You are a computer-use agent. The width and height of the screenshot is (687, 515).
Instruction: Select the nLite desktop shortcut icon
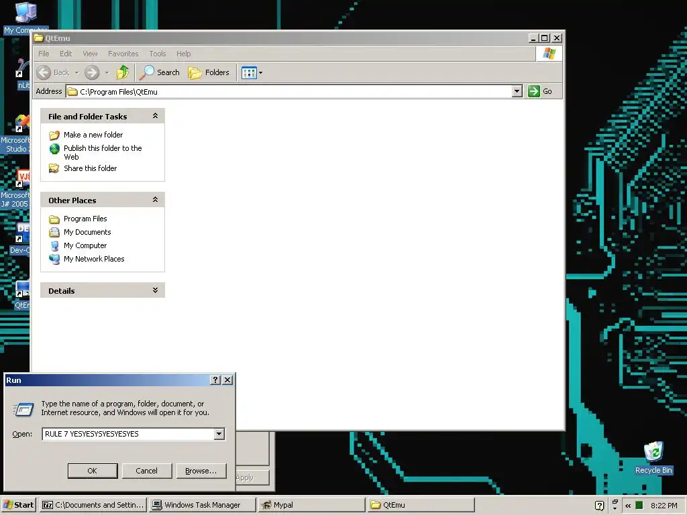tap(23, 74)
